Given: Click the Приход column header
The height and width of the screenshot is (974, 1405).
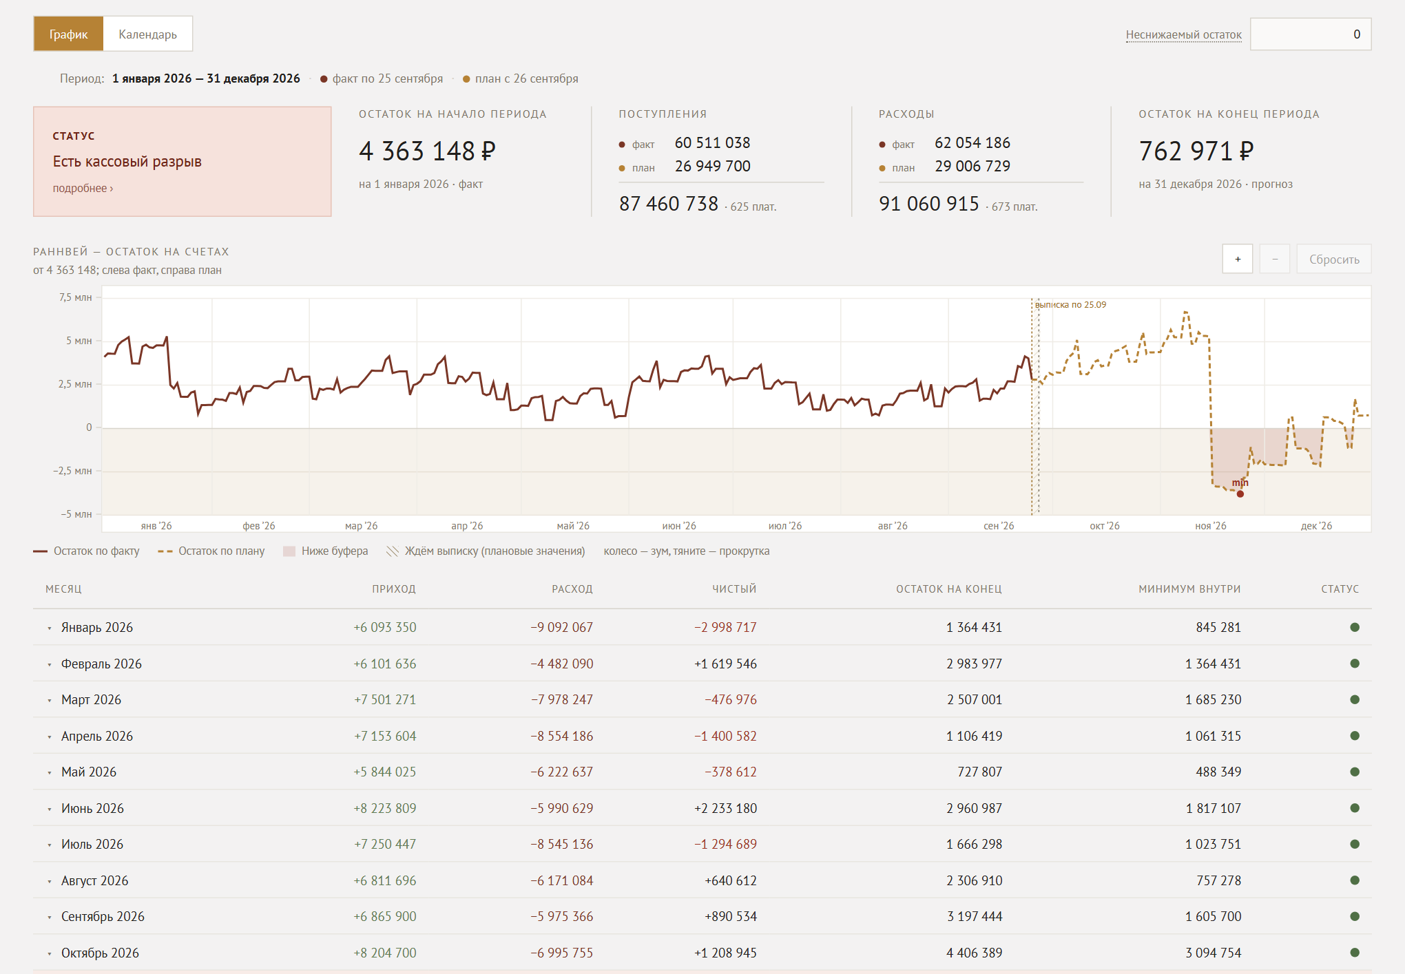Looking at the screenshot, I should click(394, 589).
